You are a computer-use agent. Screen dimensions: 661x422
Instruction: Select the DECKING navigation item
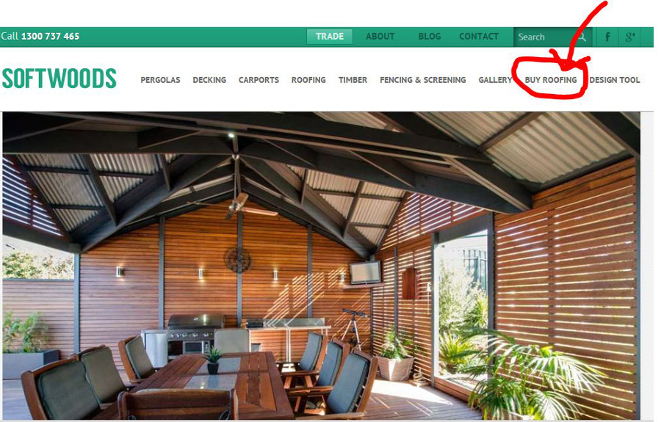pos(209,80)
